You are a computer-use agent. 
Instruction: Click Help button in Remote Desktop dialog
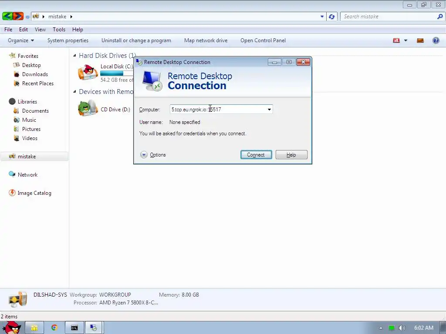(x=291, y=154)
